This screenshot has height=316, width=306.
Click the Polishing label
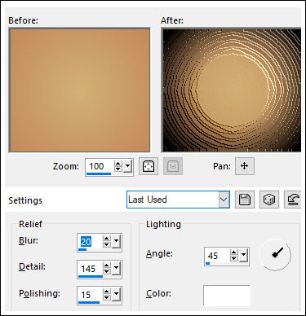click(x=39, y=293)
